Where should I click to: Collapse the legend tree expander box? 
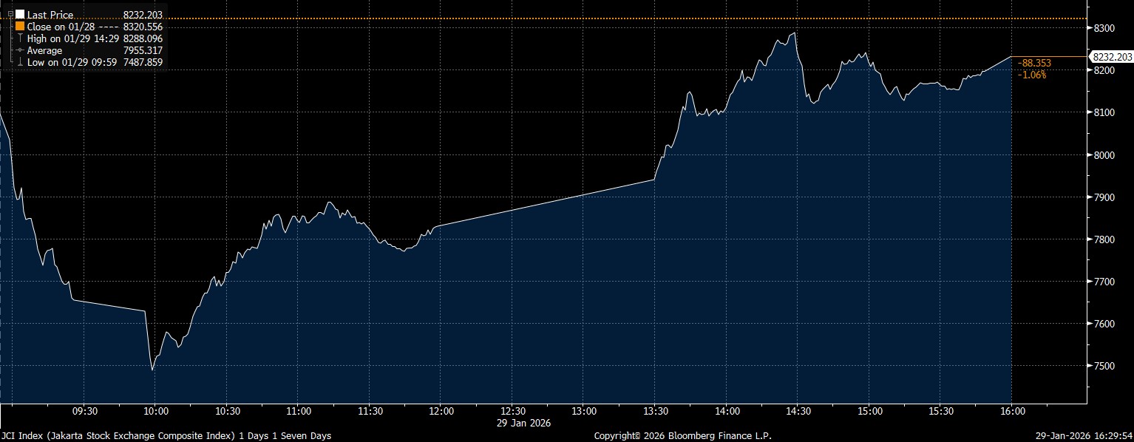coord(10,14)
